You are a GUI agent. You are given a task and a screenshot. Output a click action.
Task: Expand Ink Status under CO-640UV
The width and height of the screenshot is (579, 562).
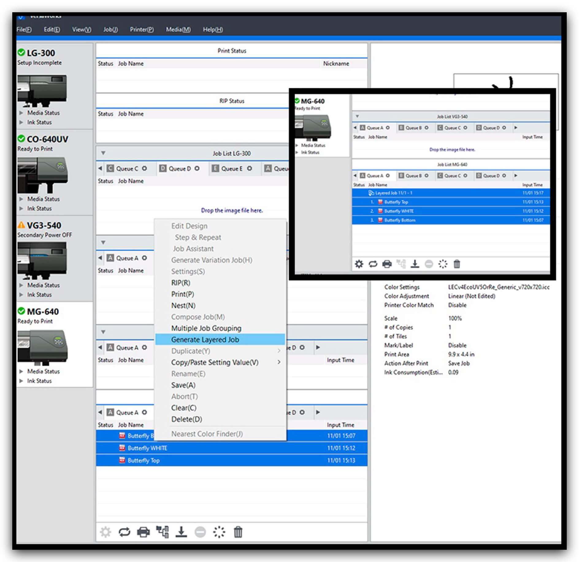pyautogui.click(x=21, y=208)
